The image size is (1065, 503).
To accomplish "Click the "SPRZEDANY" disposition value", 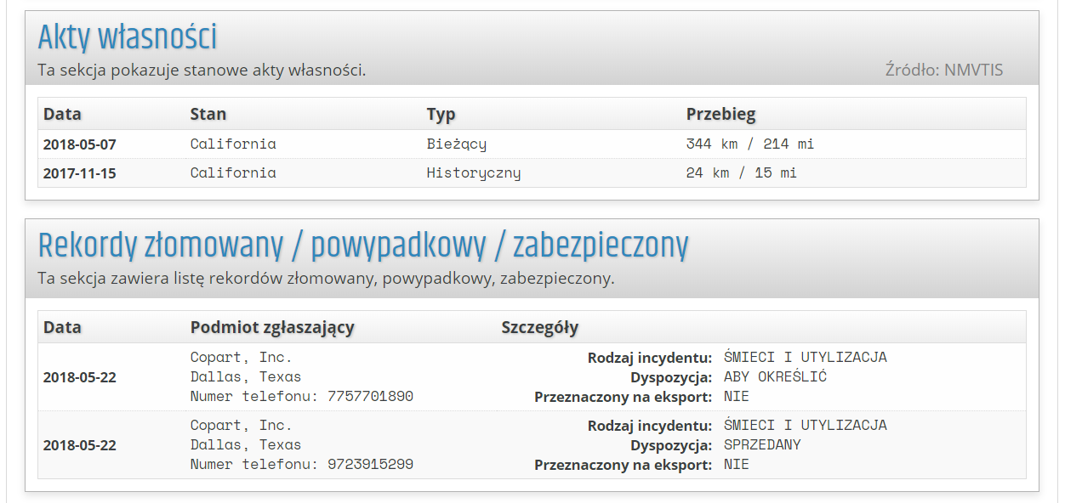I will click(x=762, y=444).
